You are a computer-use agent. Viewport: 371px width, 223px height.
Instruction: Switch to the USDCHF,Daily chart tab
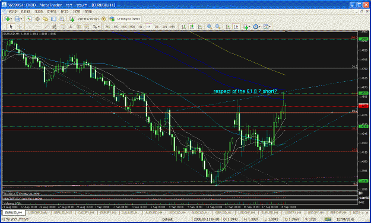38,212
